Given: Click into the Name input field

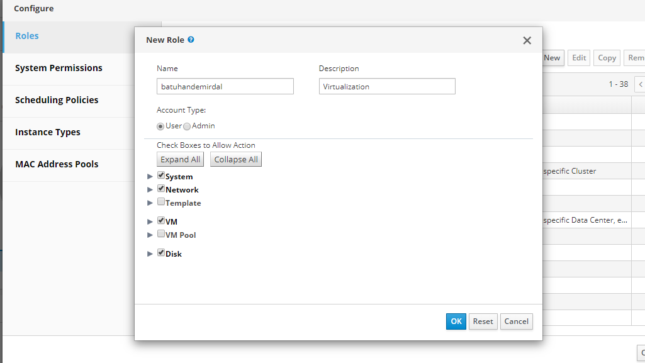Looking at the screenshot, I should point(225,86).
